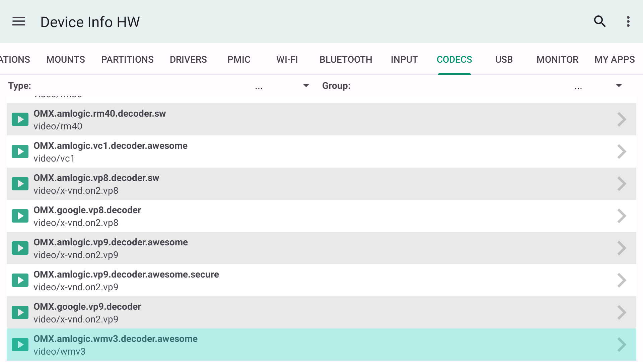Screen dimensions: 643x362
Task: Select the Drivers tab
Action: coord(188,59)
